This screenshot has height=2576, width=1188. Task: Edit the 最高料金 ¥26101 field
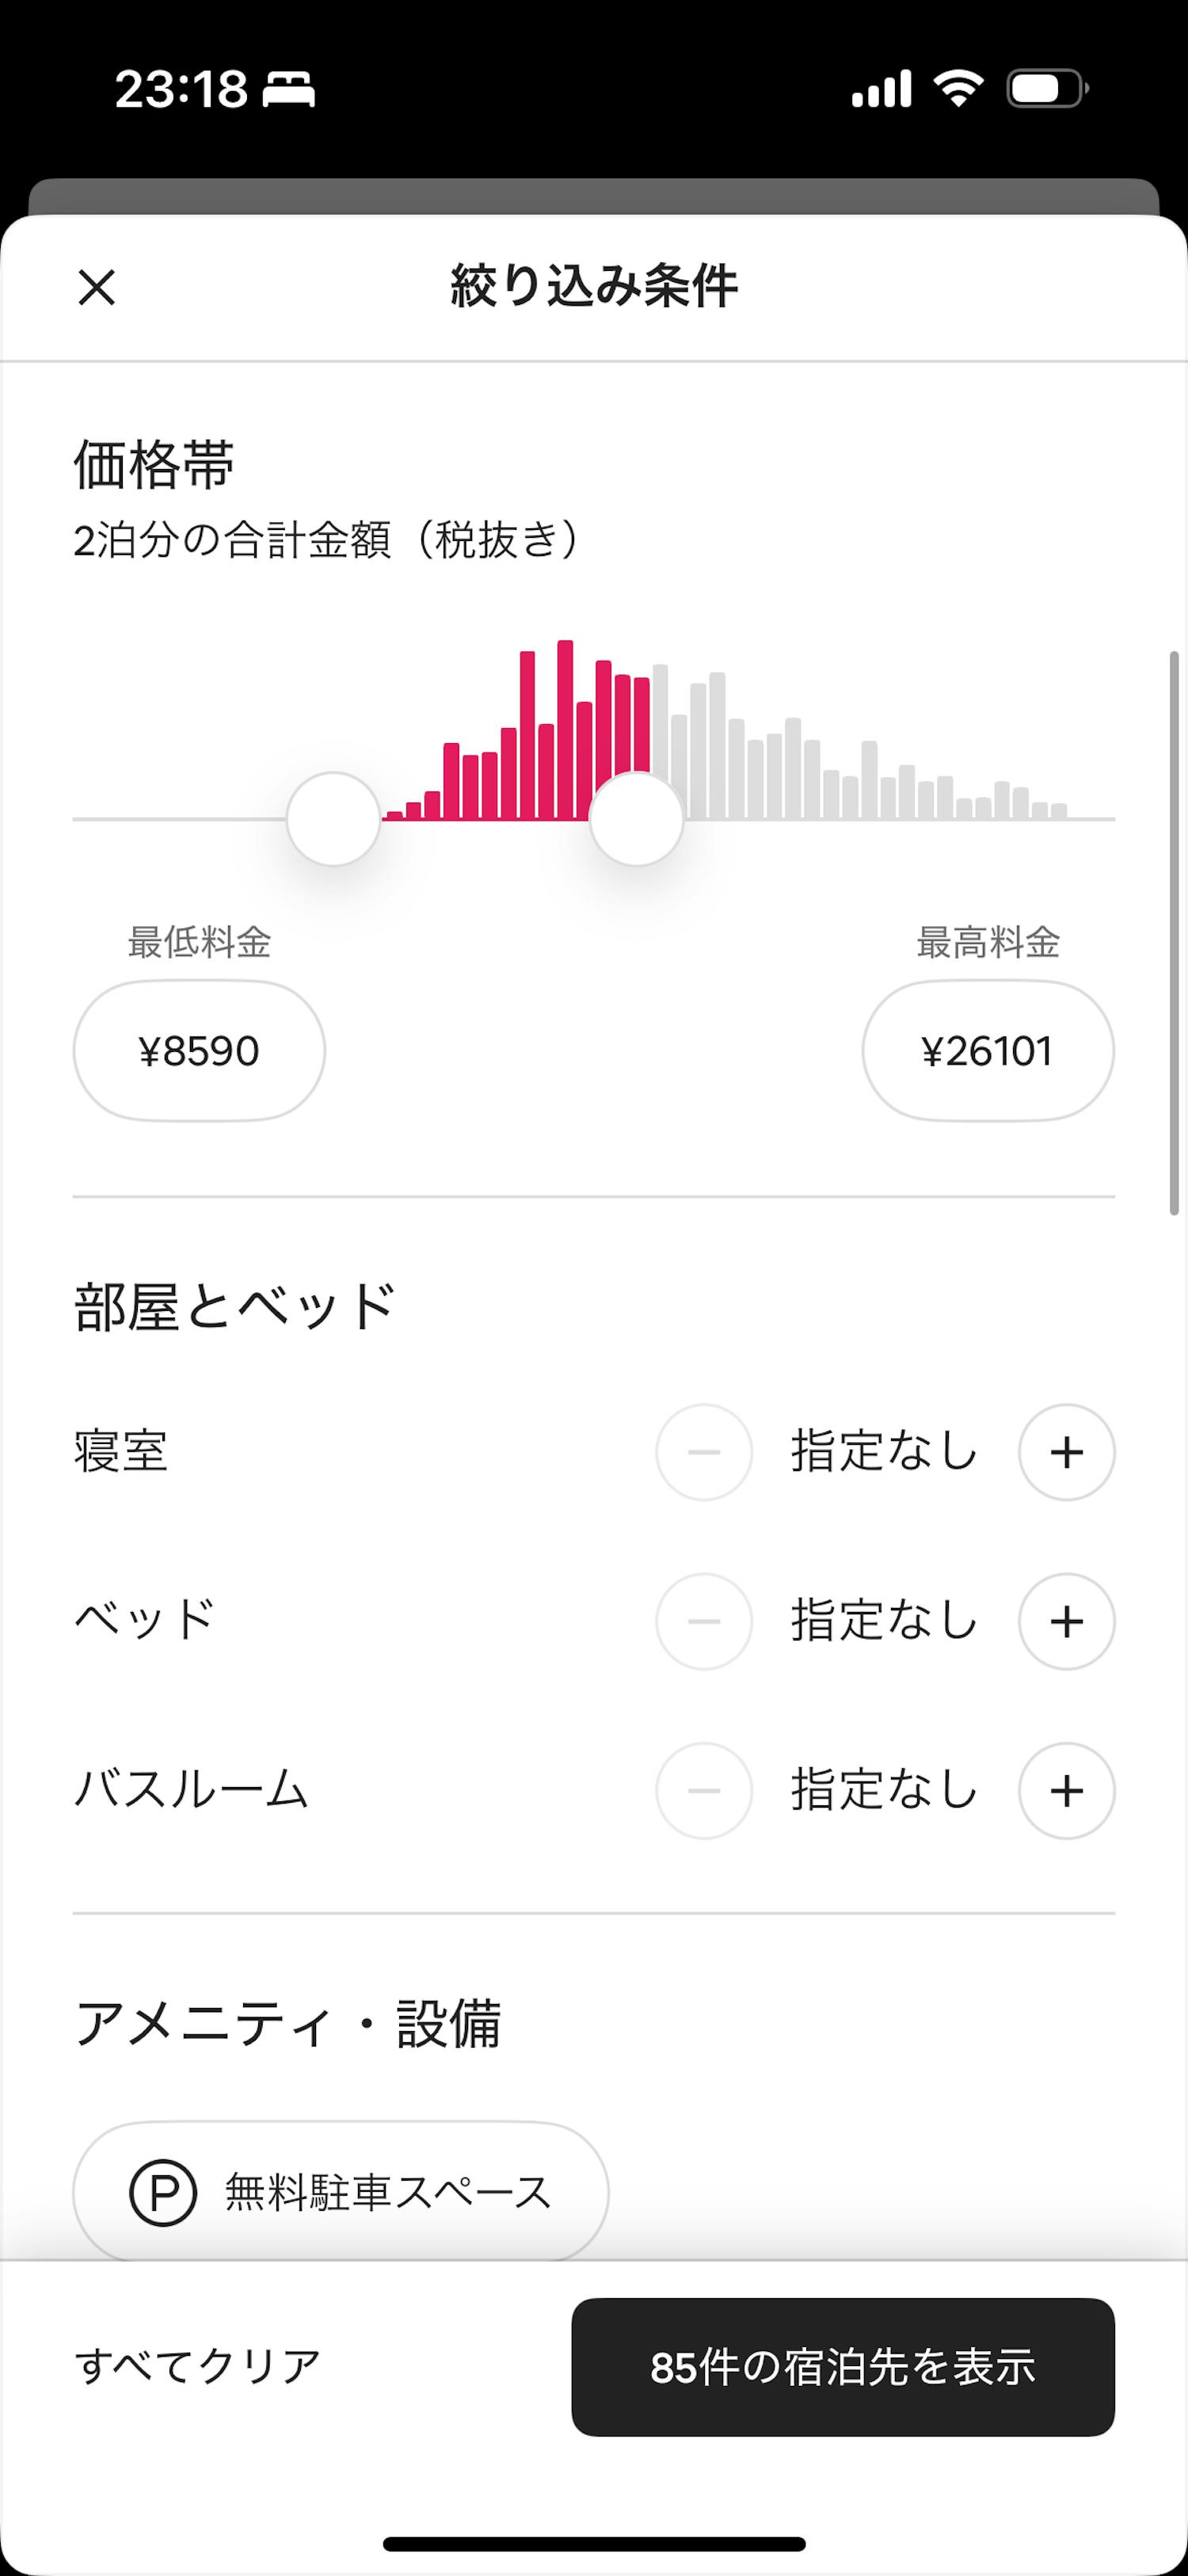(x=988, y=1050)
